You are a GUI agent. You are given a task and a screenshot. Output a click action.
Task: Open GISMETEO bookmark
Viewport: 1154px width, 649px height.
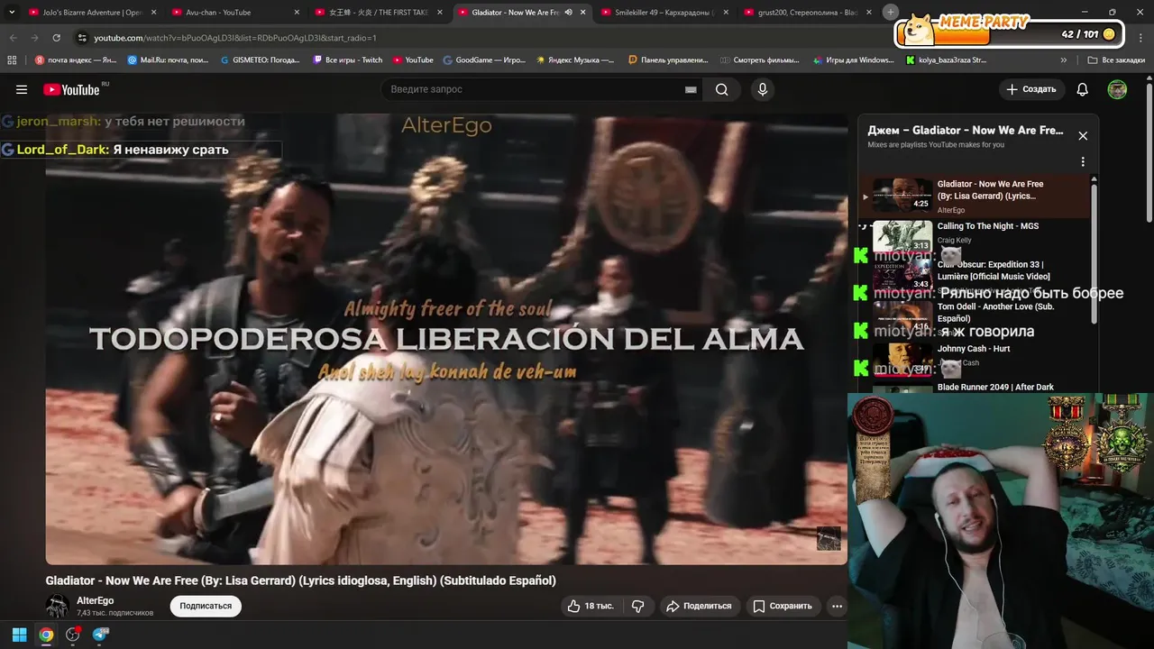coord(260,60)
